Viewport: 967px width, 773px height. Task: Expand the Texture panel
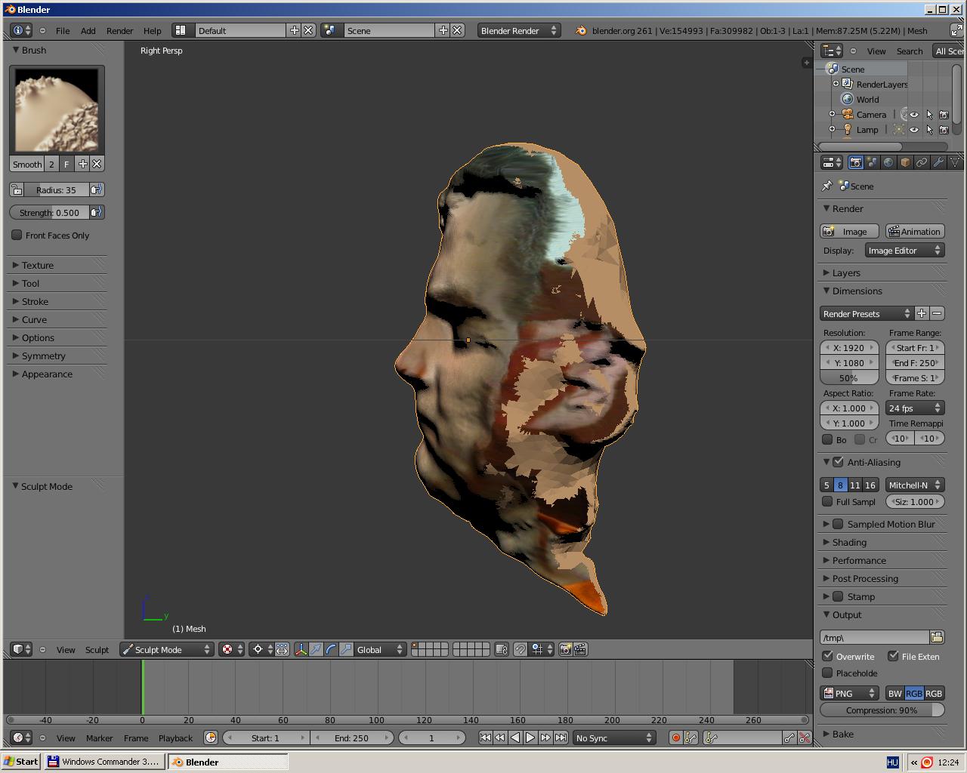[38, 265]
